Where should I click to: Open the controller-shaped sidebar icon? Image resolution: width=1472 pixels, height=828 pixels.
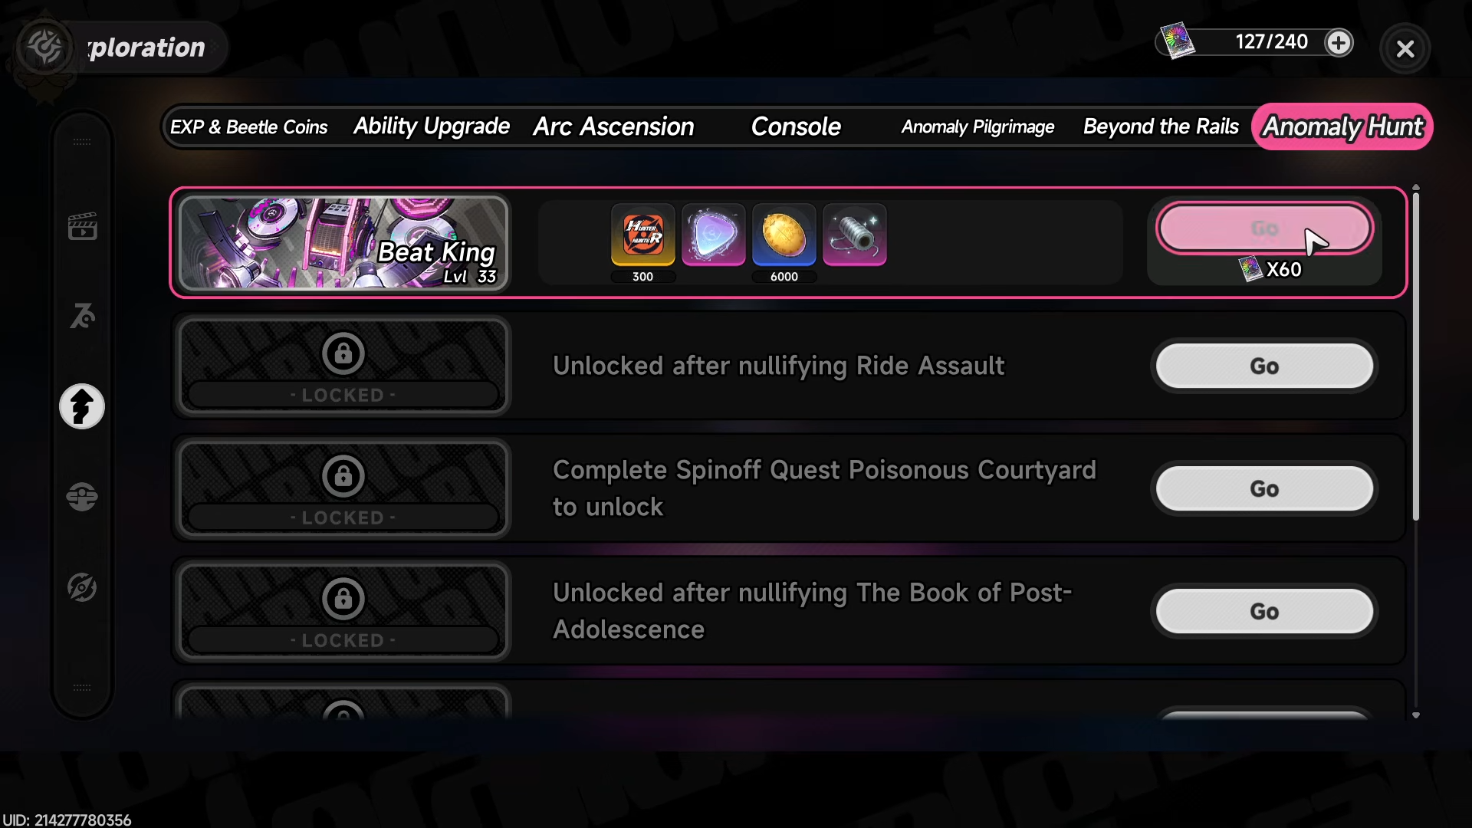(82, 497)
